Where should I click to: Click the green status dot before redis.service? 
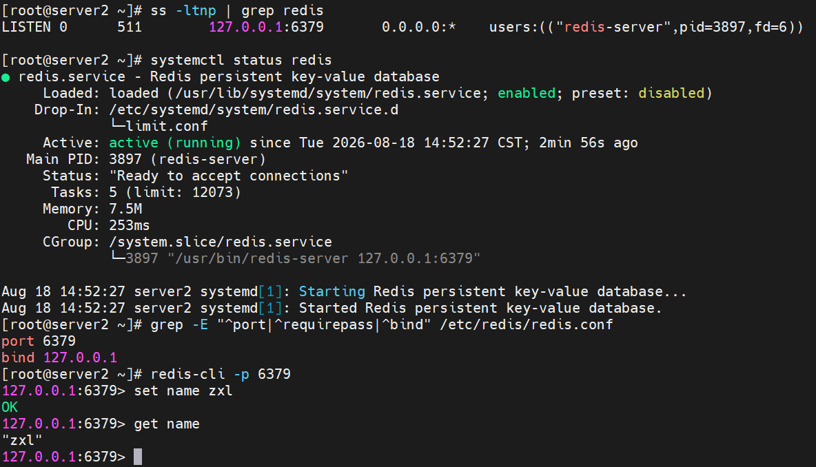6,77
